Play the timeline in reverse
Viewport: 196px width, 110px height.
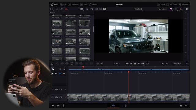131,64
